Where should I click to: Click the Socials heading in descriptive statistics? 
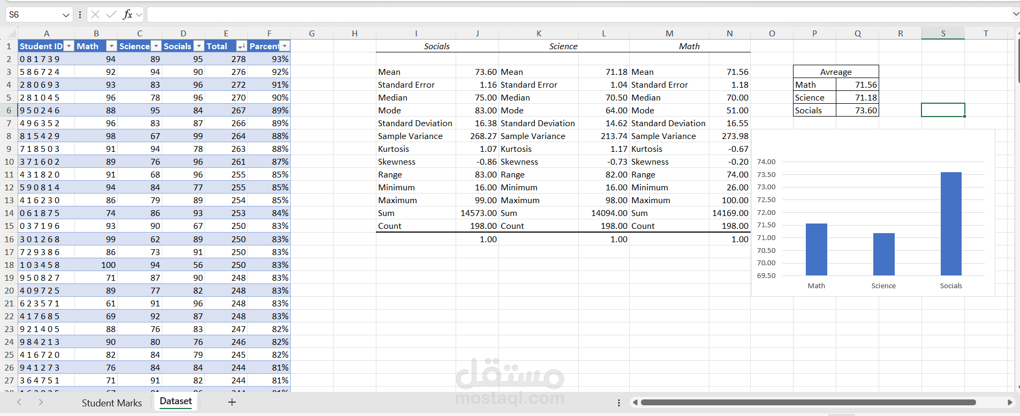[x=436, y=46]
